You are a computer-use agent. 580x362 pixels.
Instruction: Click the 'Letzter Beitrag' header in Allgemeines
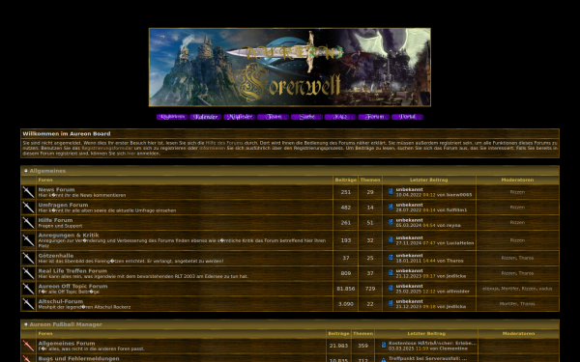428,180
